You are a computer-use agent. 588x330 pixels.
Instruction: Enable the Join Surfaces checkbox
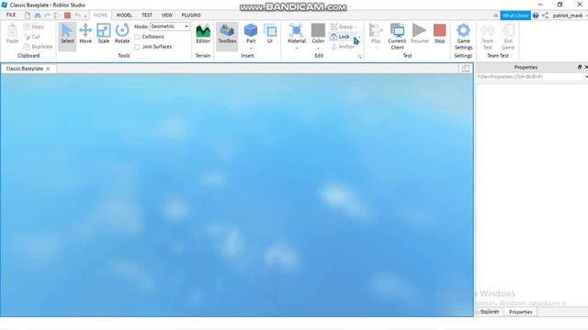[x=137, y=47]
